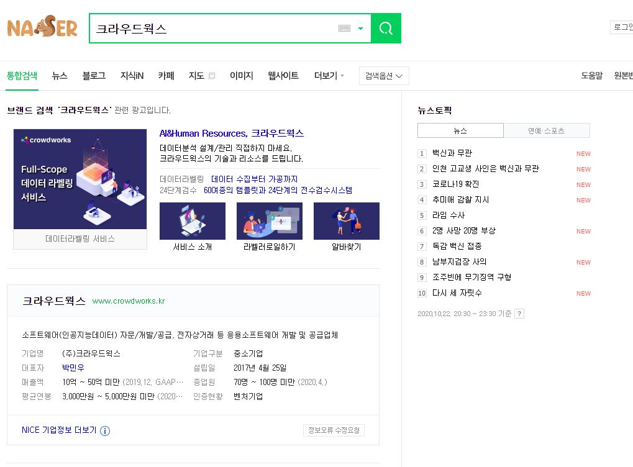The width and height of the screenshot is (633, 467).
Task: Click the info icon beside NICE 기업정보 더보기
Action: click(105, 431)
